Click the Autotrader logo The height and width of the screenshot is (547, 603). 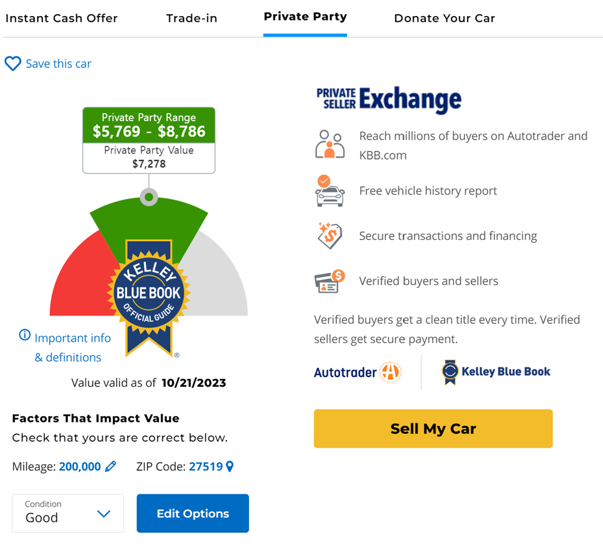(357, 372)
